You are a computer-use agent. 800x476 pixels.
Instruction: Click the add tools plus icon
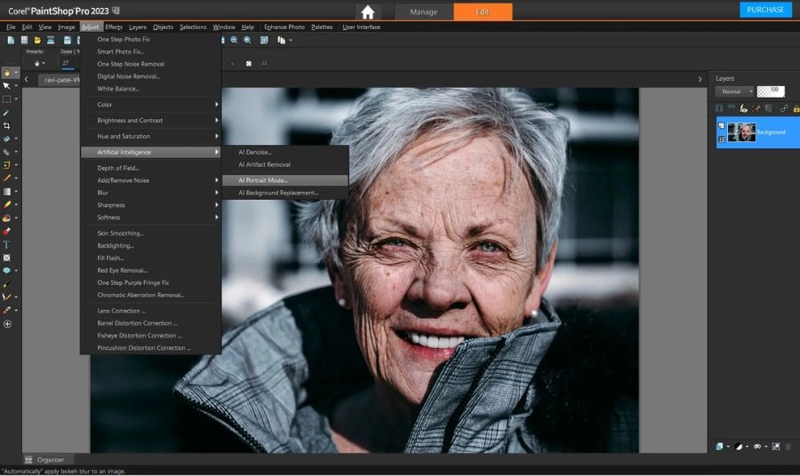pyautogui.click(x=7, y=323)
